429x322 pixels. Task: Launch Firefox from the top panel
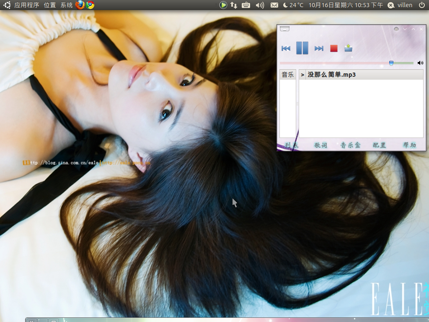80,5
